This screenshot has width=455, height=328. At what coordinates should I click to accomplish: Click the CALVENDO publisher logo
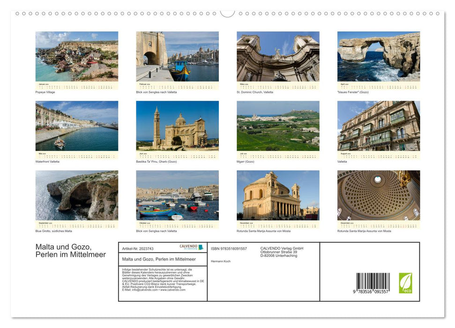pos(188,247)
